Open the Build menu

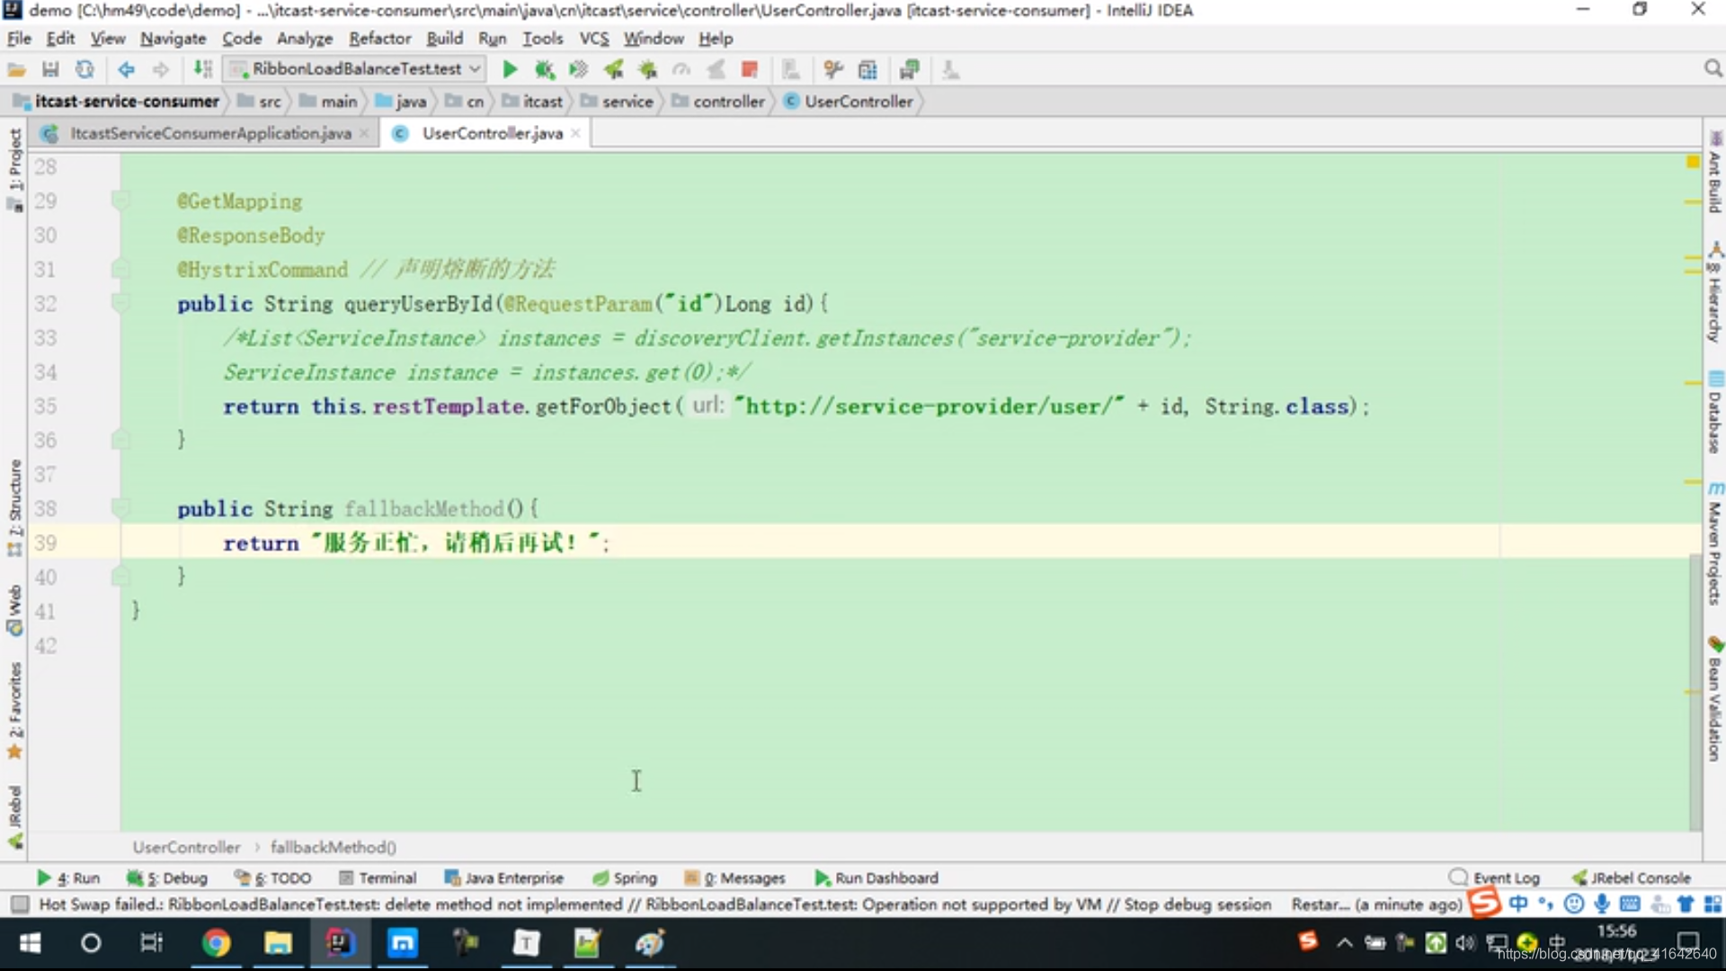coord(444,39)
